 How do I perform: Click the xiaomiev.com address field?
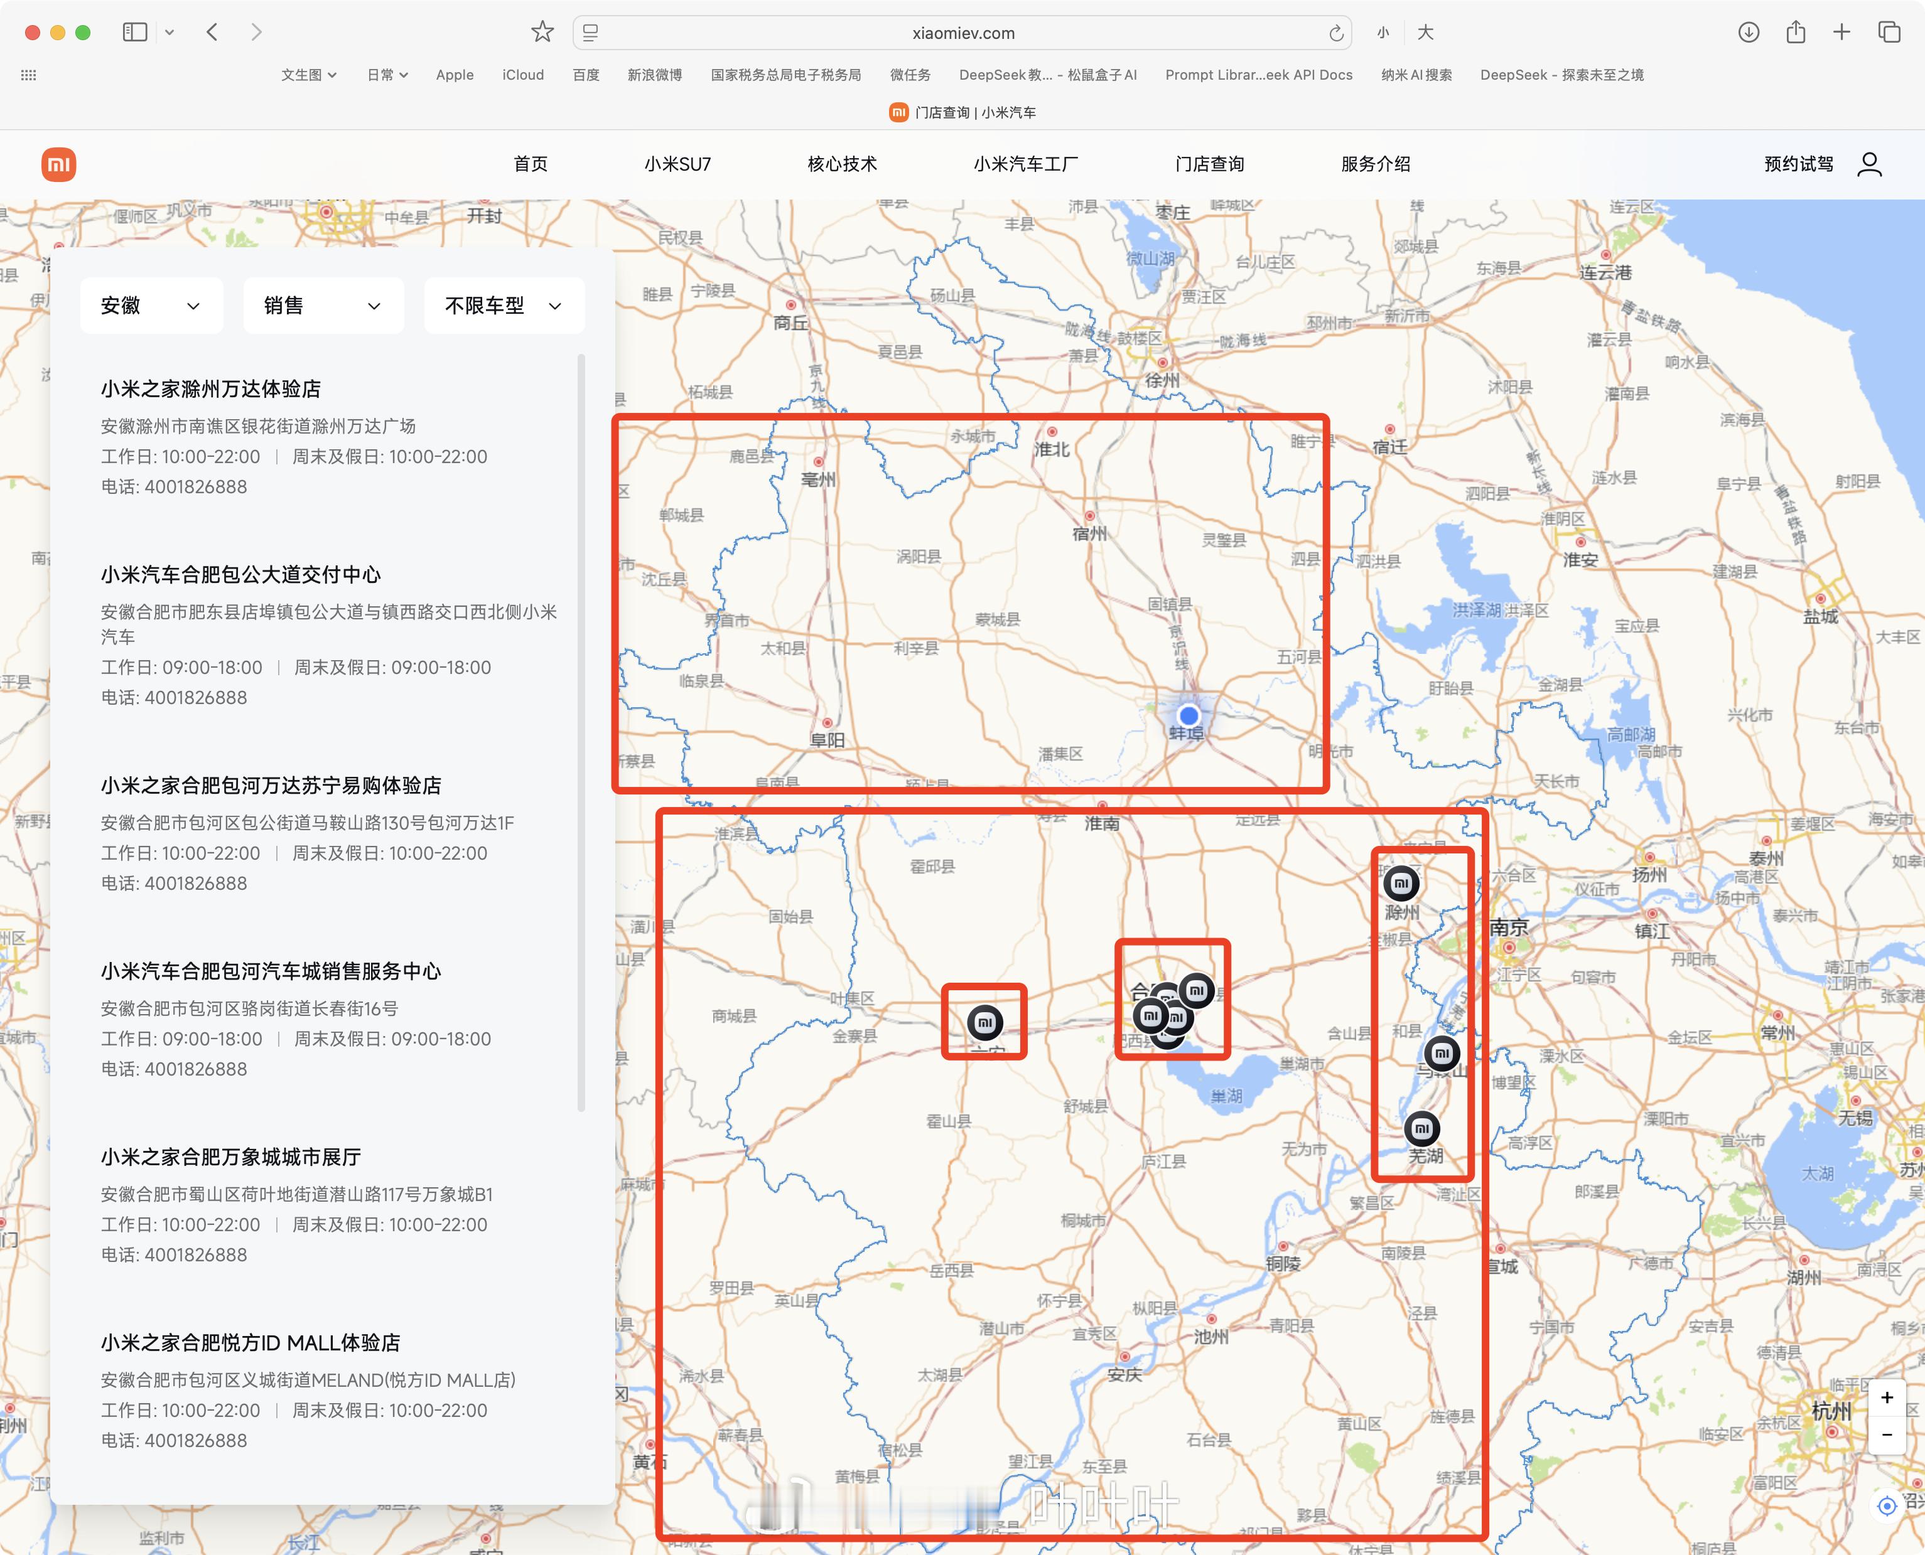tap(962, 33)
